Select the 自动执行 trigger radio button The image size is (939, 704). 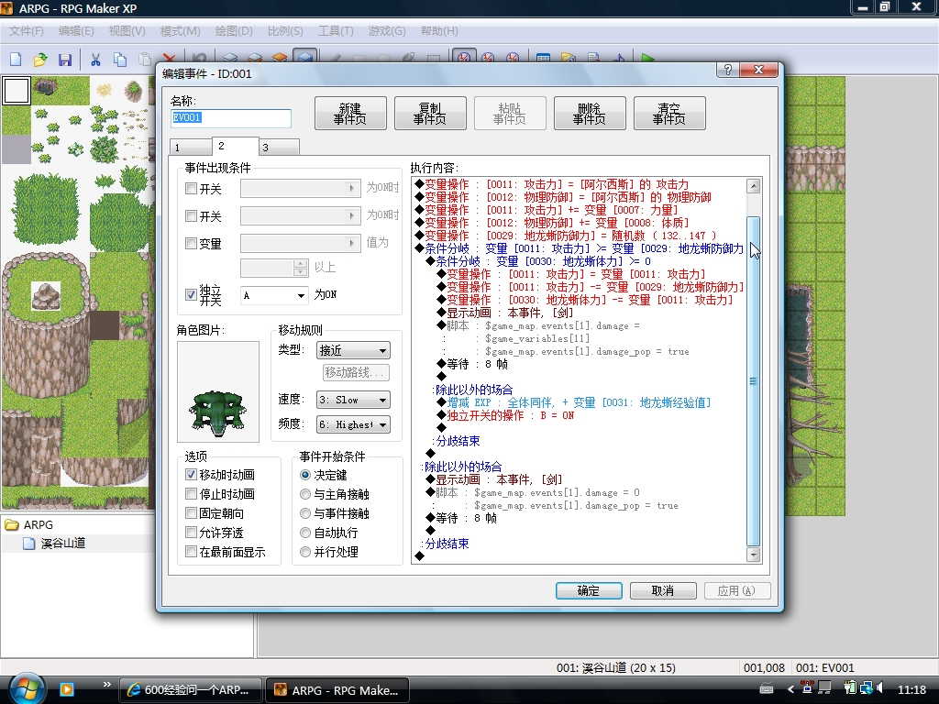point(305,533)
